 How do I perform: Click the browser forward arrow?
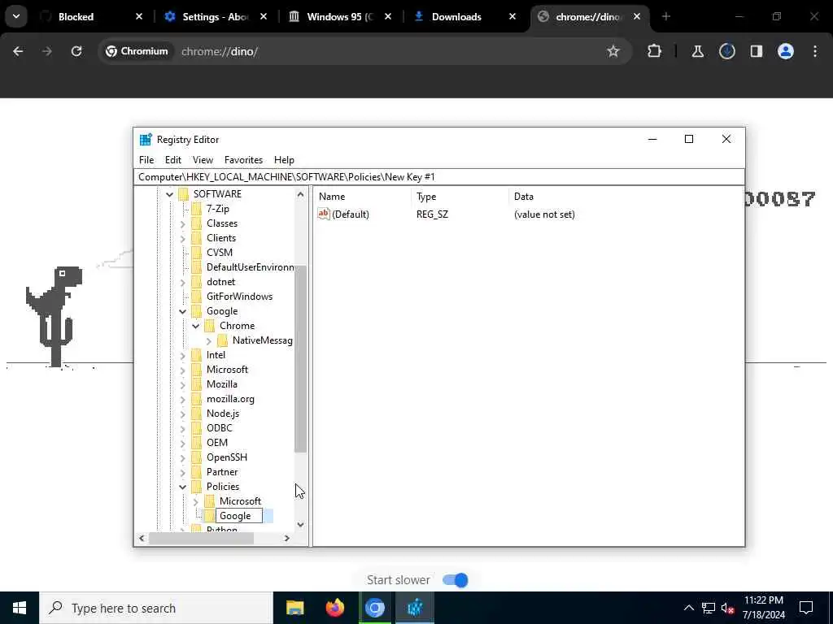tap(46, 51)
